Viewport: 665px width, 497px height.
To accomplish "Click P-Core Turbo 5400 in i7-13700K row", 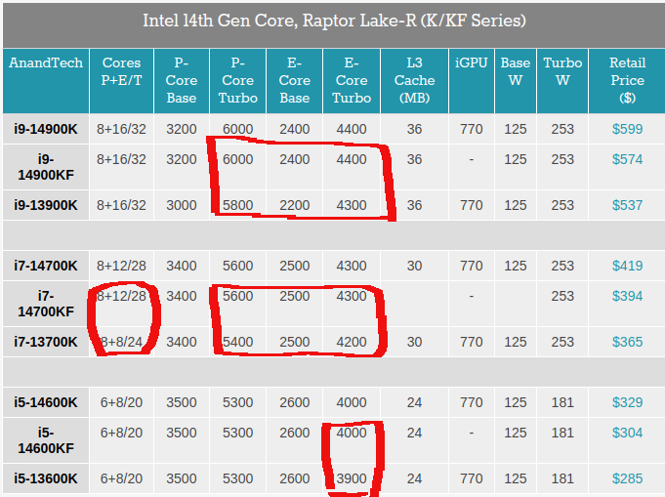I will (x=238, y=342).
